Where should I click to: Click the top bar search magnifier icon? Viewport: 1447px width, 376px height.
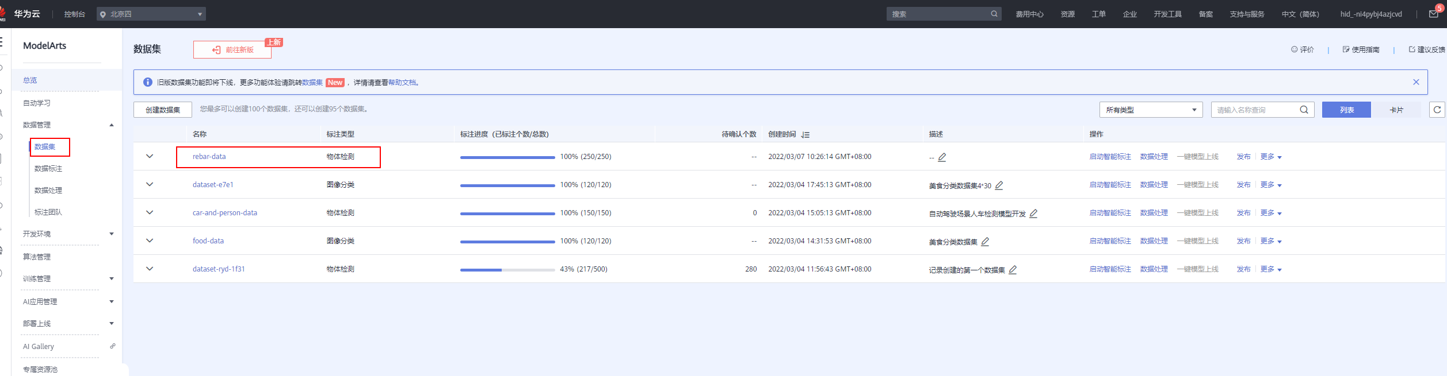click(994, 14)
